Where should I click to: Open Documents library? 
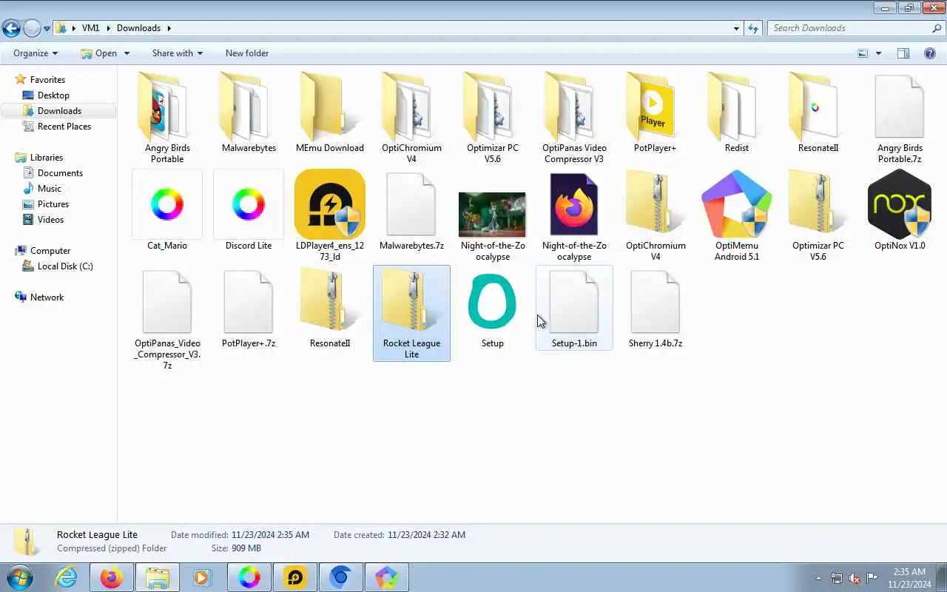click(x=60, y=173)
